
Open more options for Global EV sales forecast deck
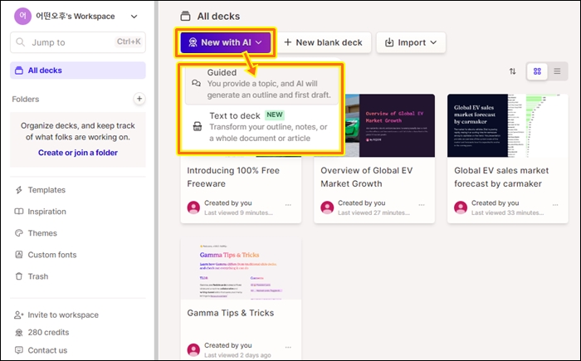pos(555,205)
